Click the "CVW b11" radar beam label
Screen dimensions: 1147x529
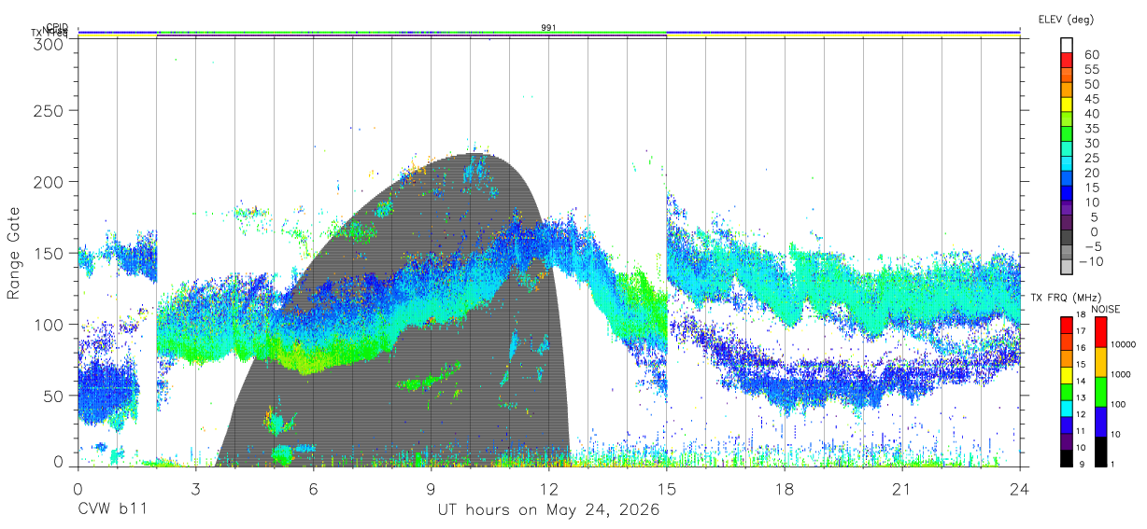(x=112, y=510)
